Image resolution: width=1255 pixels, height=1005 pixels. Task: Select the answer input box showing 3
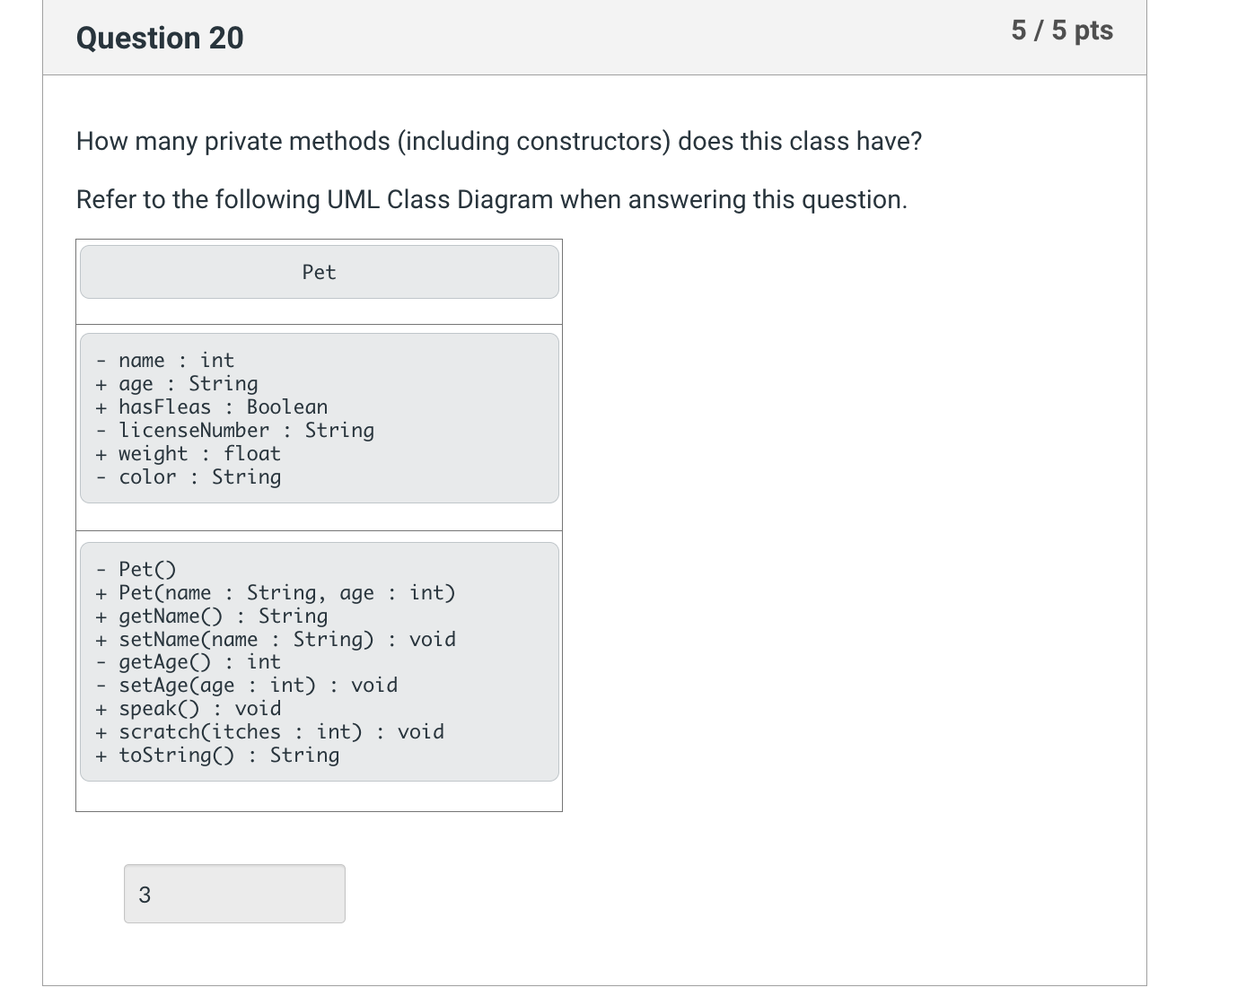pos(233,893)
